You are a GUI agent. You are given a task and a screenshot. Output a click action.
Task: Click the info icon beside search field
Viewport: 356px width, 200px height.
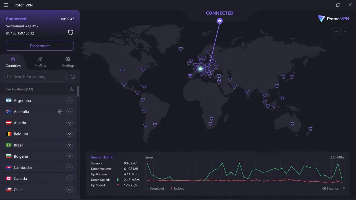click(x=73, y=77)
